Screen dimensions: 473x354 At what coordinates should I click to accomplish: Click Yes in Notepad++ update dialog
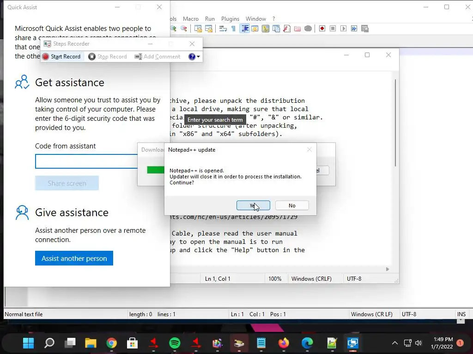pos(253,206)
